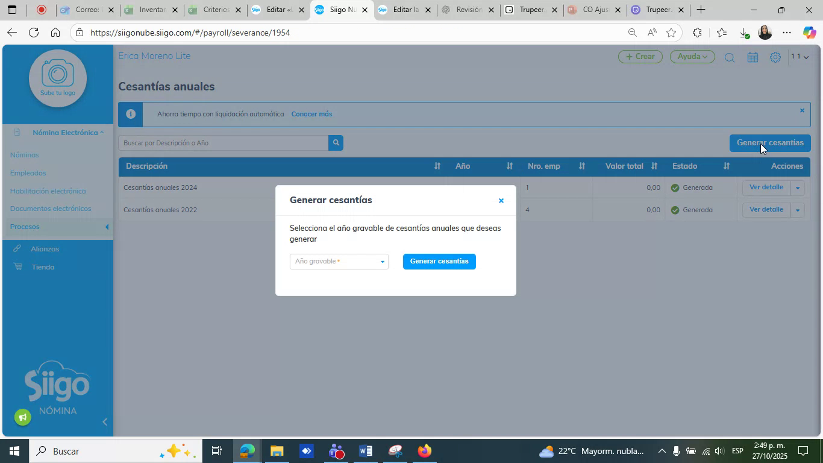Open Empleados in sidebar
This screenshot has height=463, width=823.
(x=28, y=173)
